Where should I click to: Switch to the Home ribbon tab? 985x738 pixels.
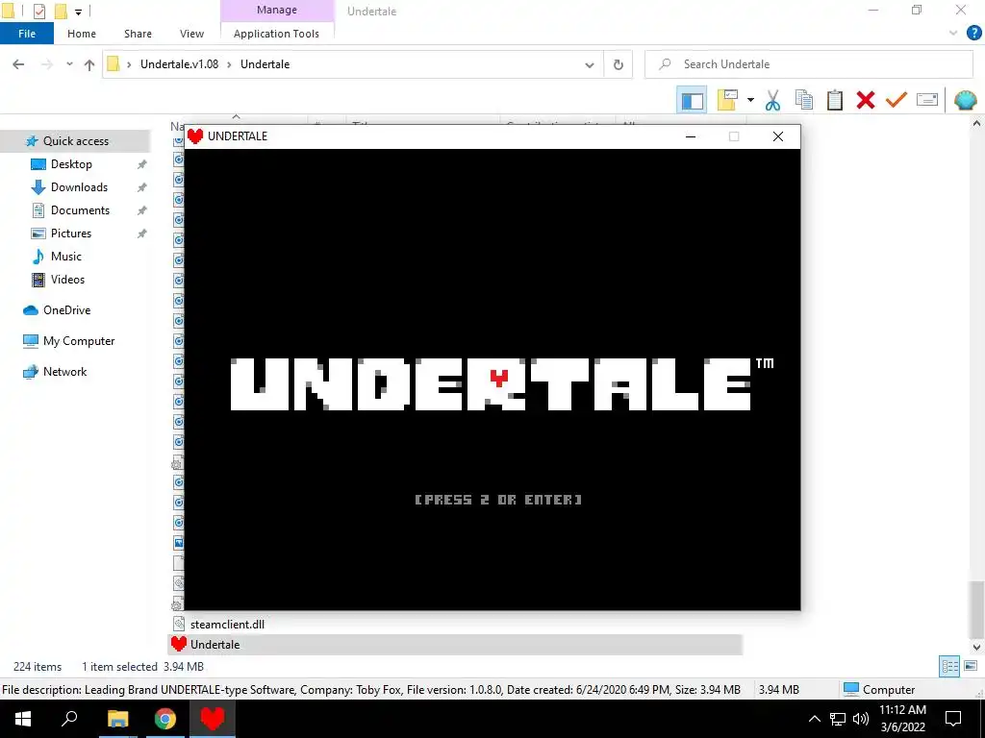82,34
